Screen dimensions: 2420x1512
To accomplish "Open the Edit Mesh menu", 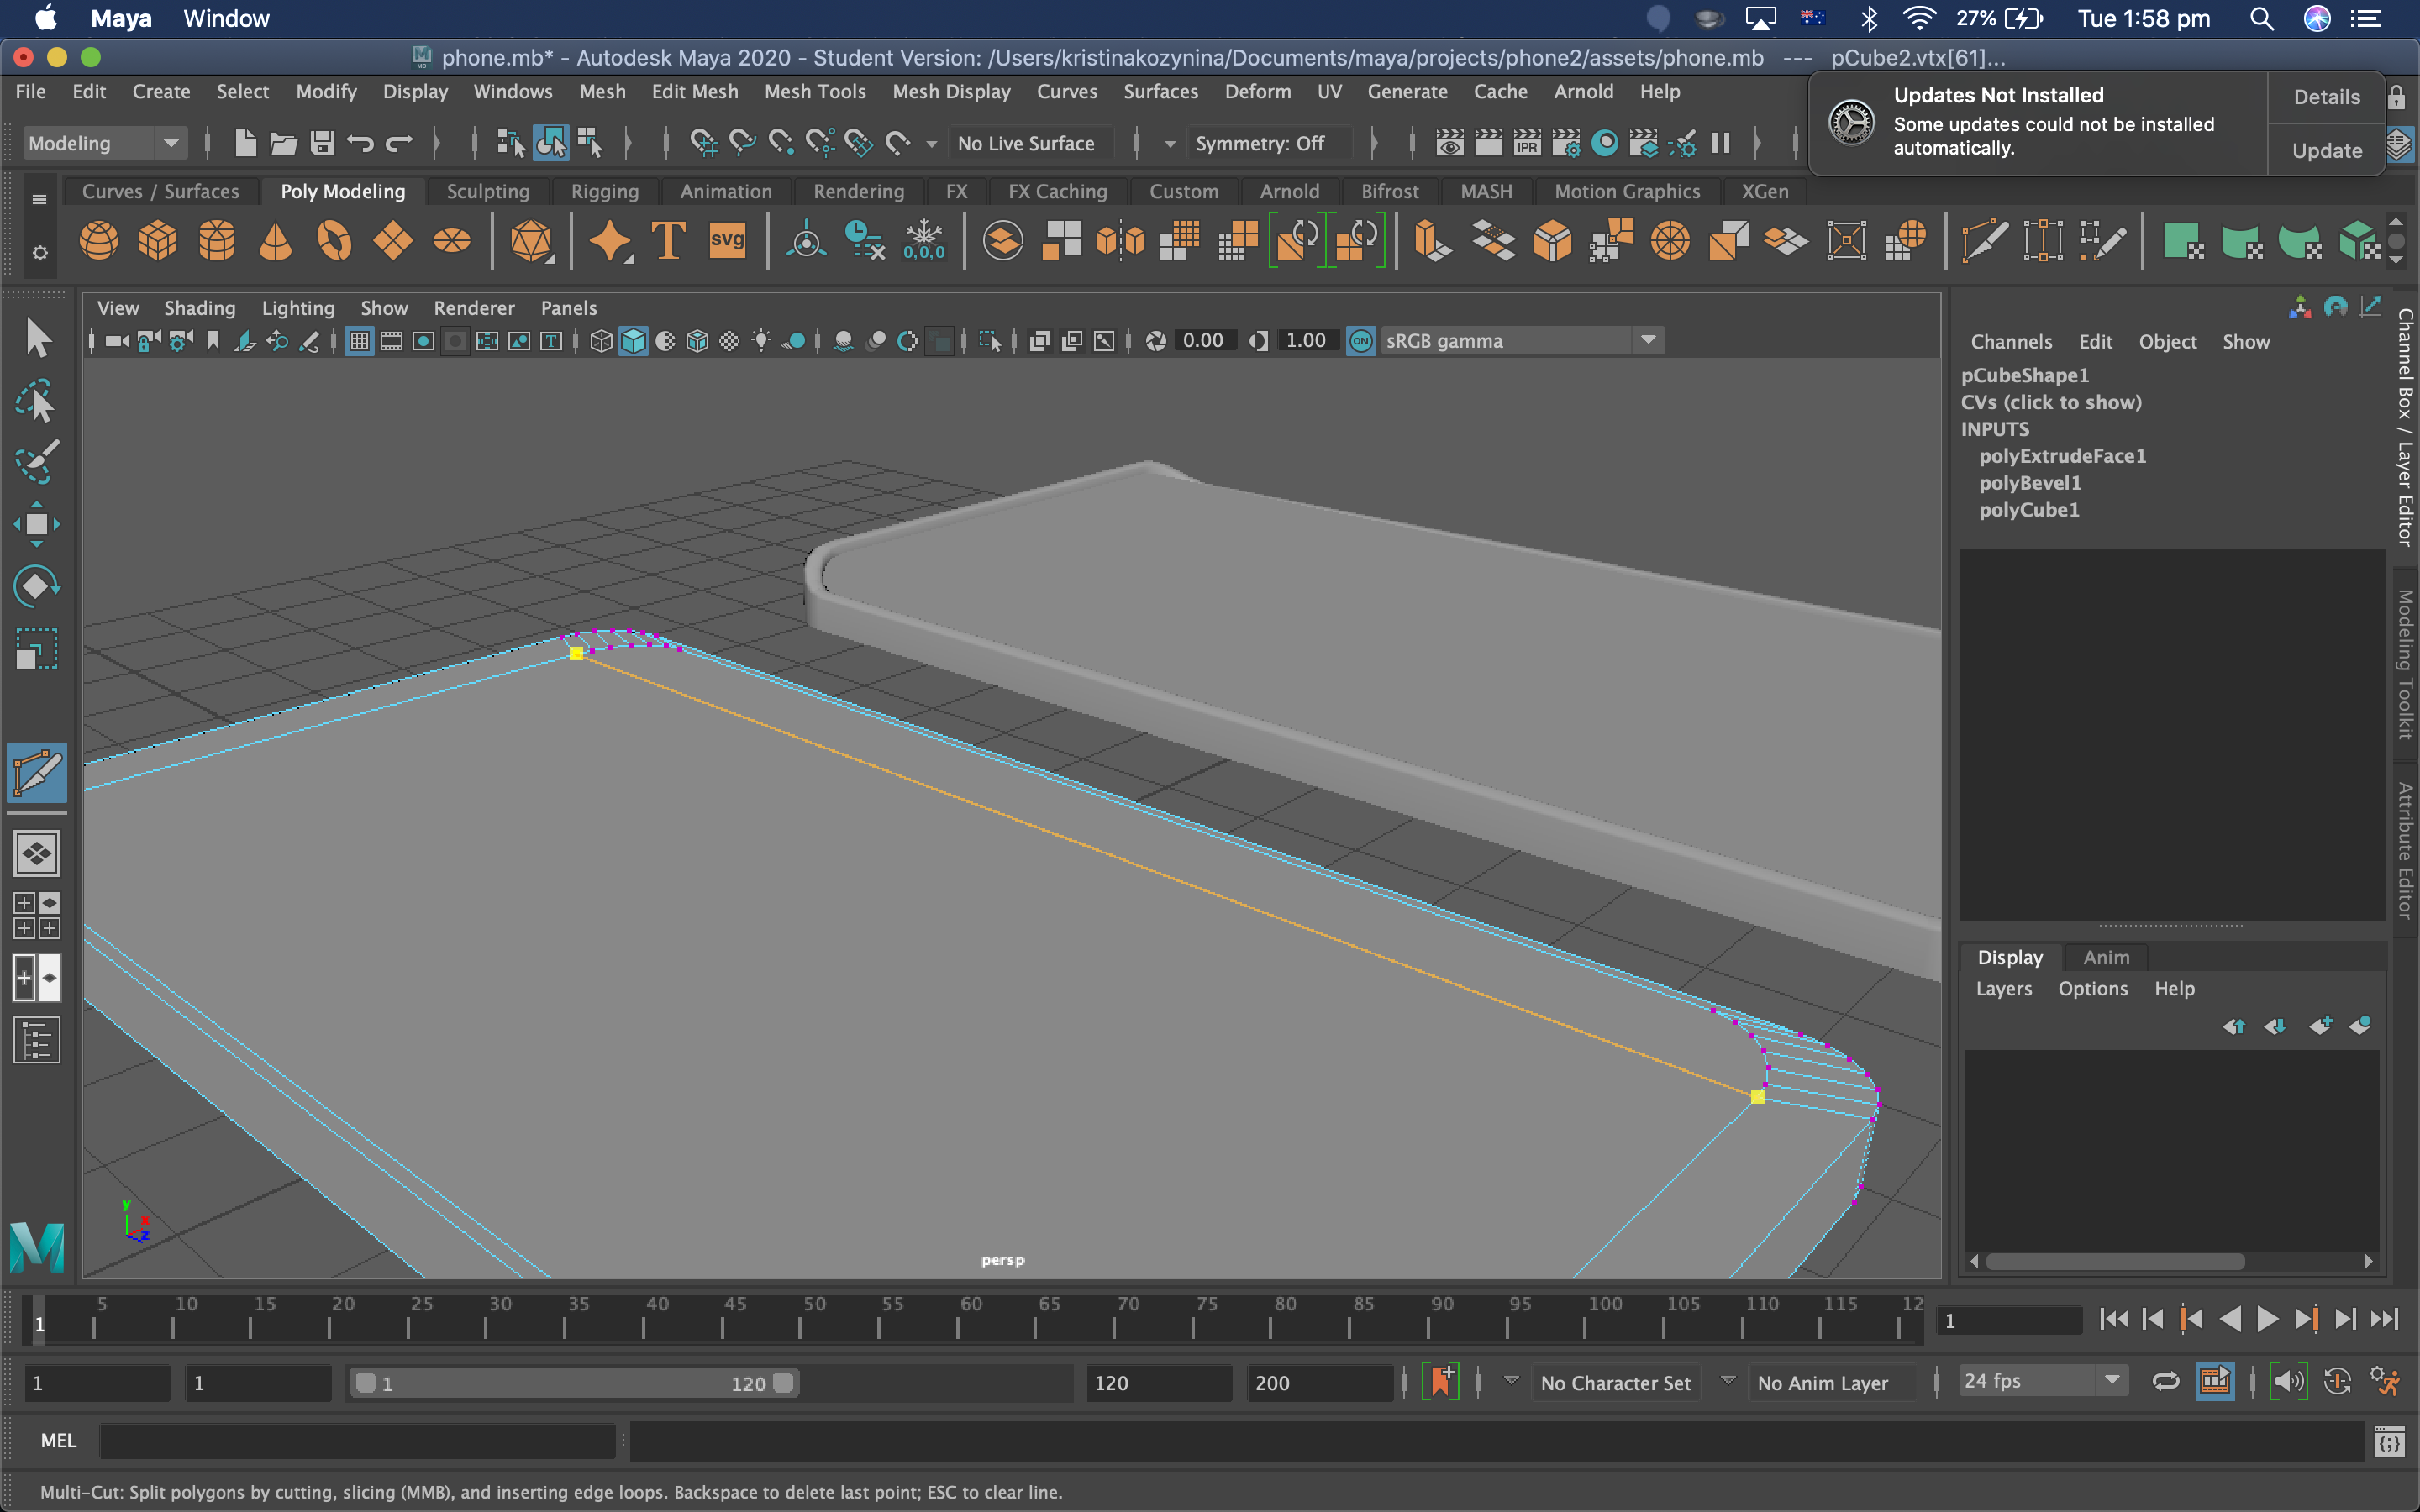I will 694,91.
